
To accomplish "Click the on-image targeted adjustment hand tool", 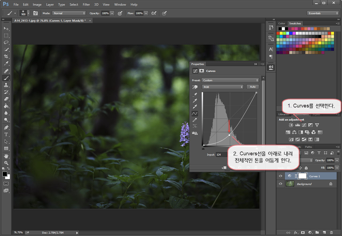I will click(x=195, y=87).
